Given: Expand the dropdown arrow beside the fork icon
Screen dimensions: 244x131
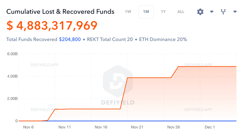Looking at the screenshot, I should 235,12.
